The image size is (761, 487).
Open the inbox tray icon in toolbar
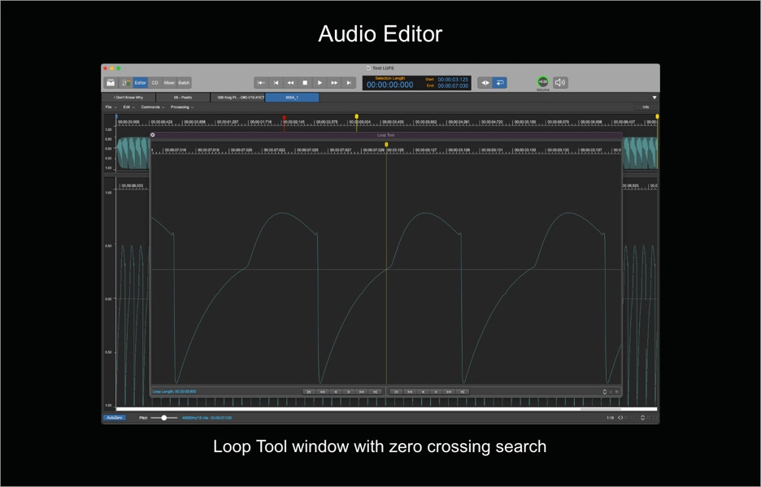[x=111, y=83]
